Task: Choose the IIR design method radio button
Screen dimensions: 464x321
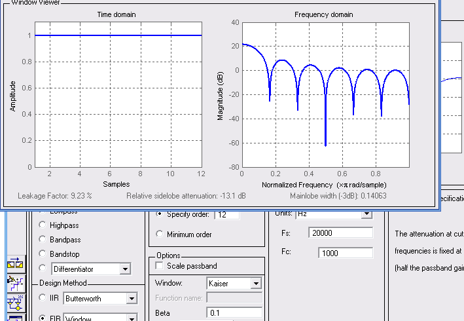Action: pyautogui.click(x=43, y=297)
